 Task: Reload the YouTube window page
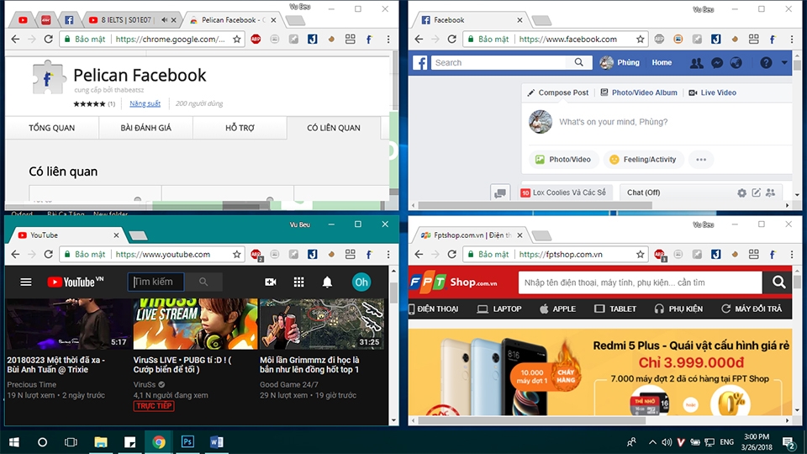tap(49, 254)
